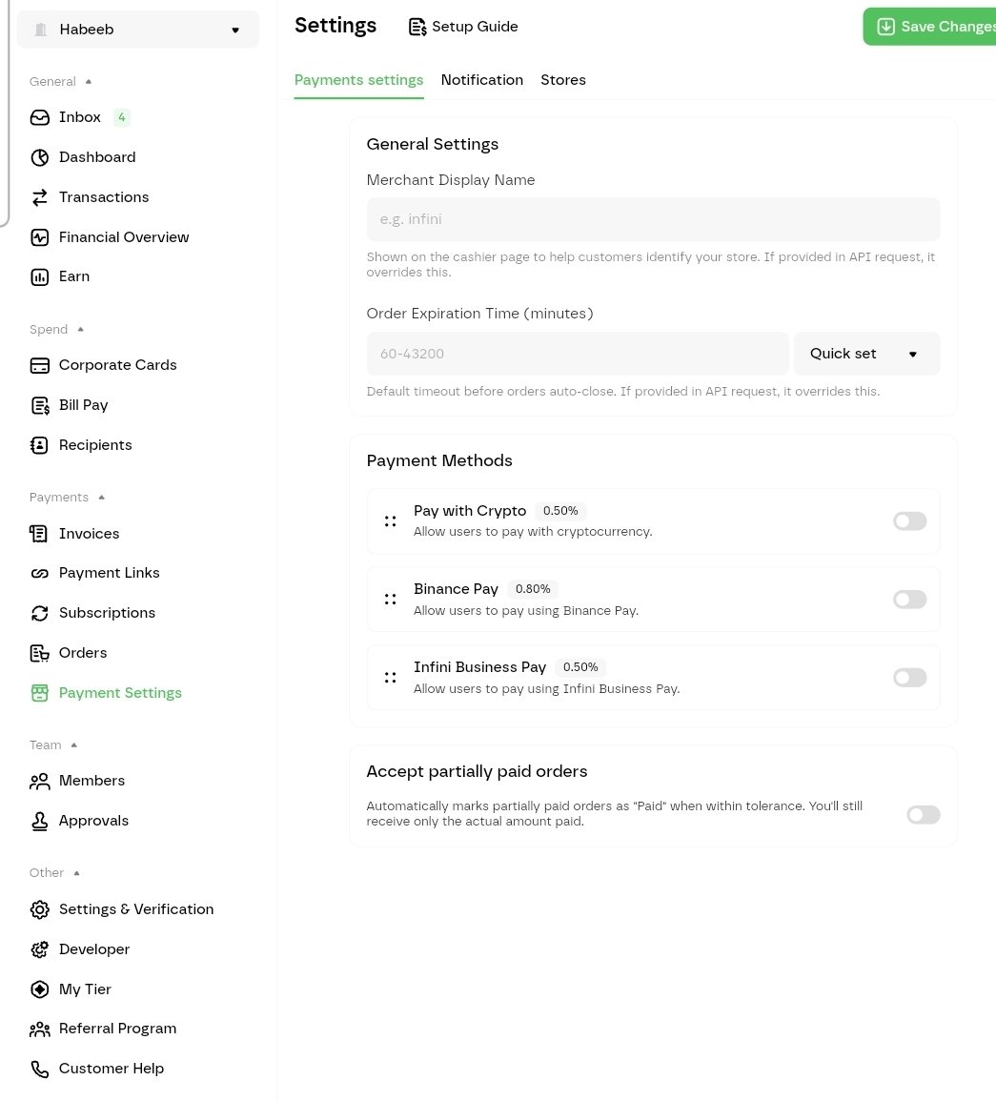Click the Payment Settings store icon
The width and height of the screenshot is (996, 1101).
click(40, 693)
